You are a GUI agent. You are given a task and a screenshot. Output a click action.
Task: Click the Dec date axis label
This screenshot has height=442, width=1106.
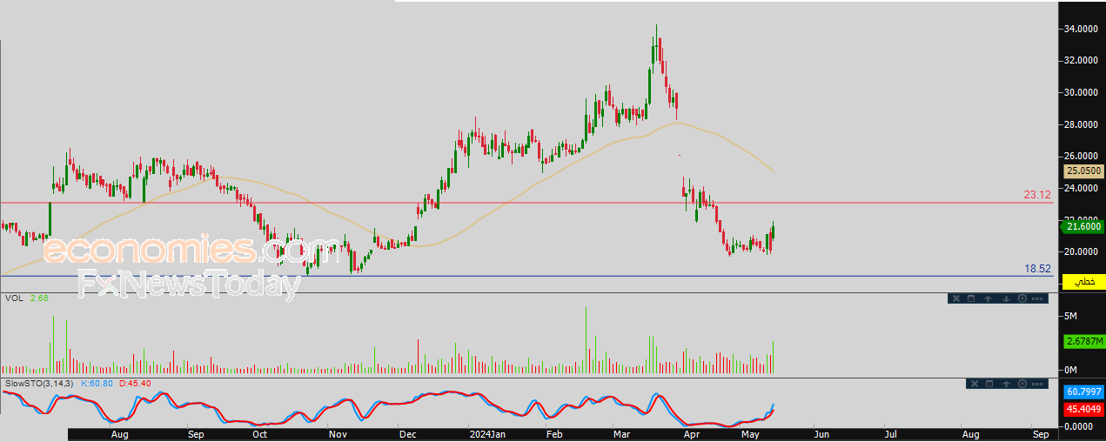408,433
